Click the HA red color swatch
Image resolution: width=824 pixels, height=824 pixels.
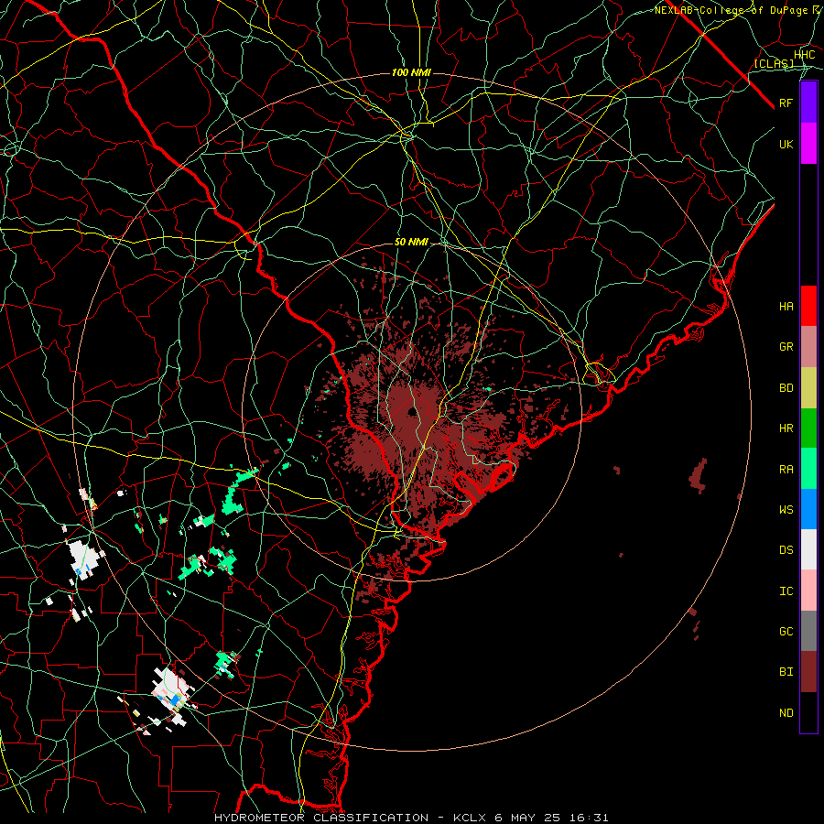[x=808, y=306]
